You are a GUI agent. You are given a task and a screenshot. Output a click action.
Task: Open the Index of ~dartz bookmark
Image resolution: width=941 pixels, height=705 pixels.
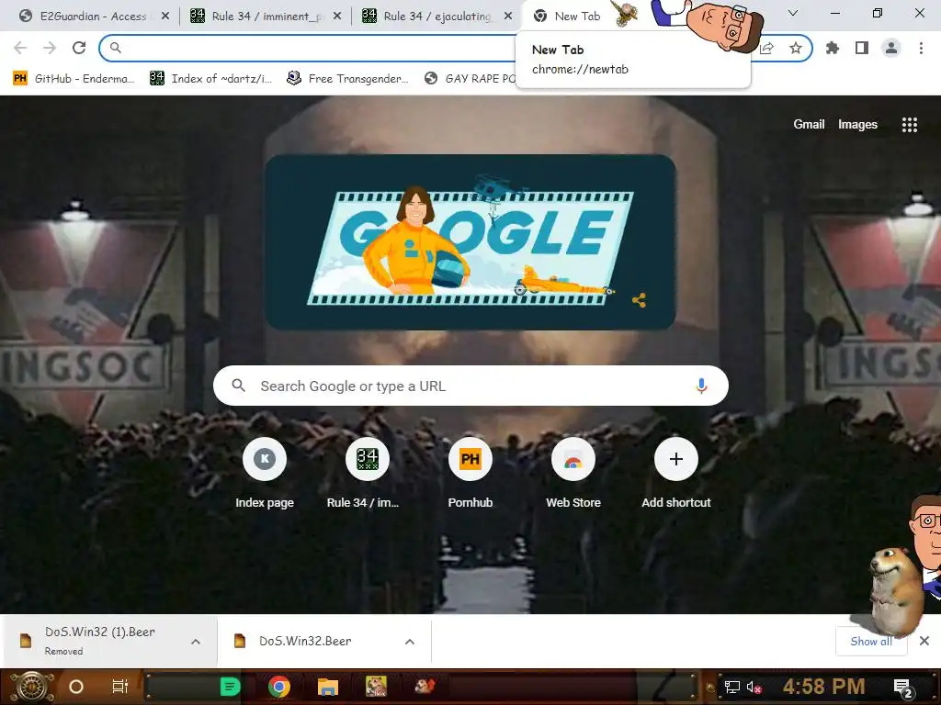211,79
